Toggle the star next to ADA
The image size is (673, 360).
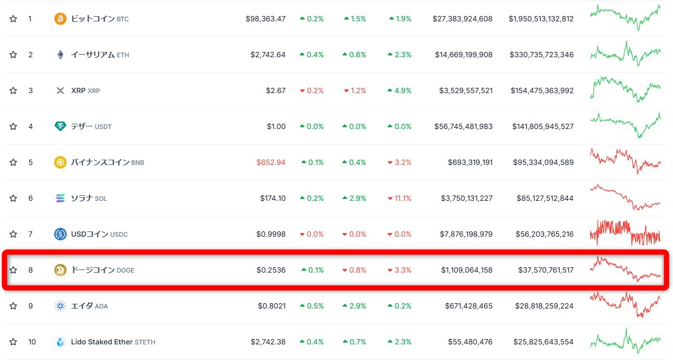click(x=13, y=306)
